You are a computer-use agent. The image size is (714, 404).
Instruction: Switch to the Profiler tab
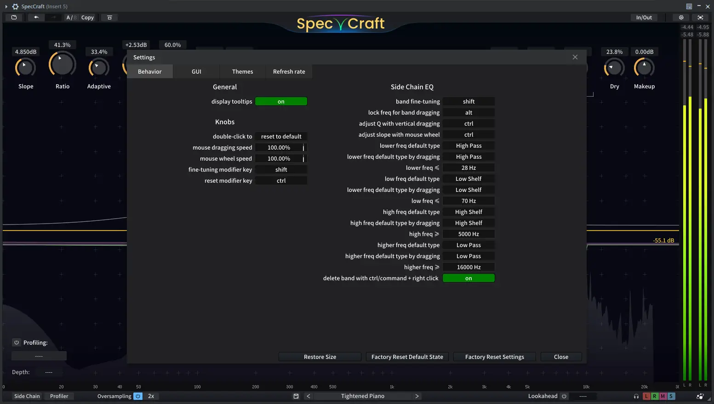[x=59, y=396]
